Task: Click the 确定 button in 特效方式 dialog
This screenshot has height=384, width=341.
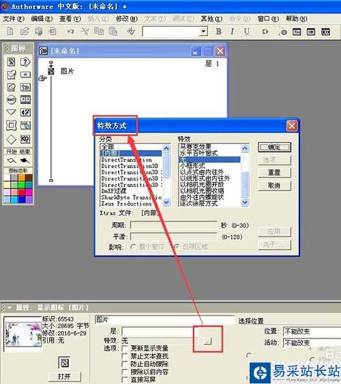Action: pos(274,147)
